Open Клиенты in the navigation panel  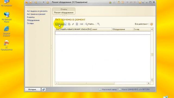31,17
